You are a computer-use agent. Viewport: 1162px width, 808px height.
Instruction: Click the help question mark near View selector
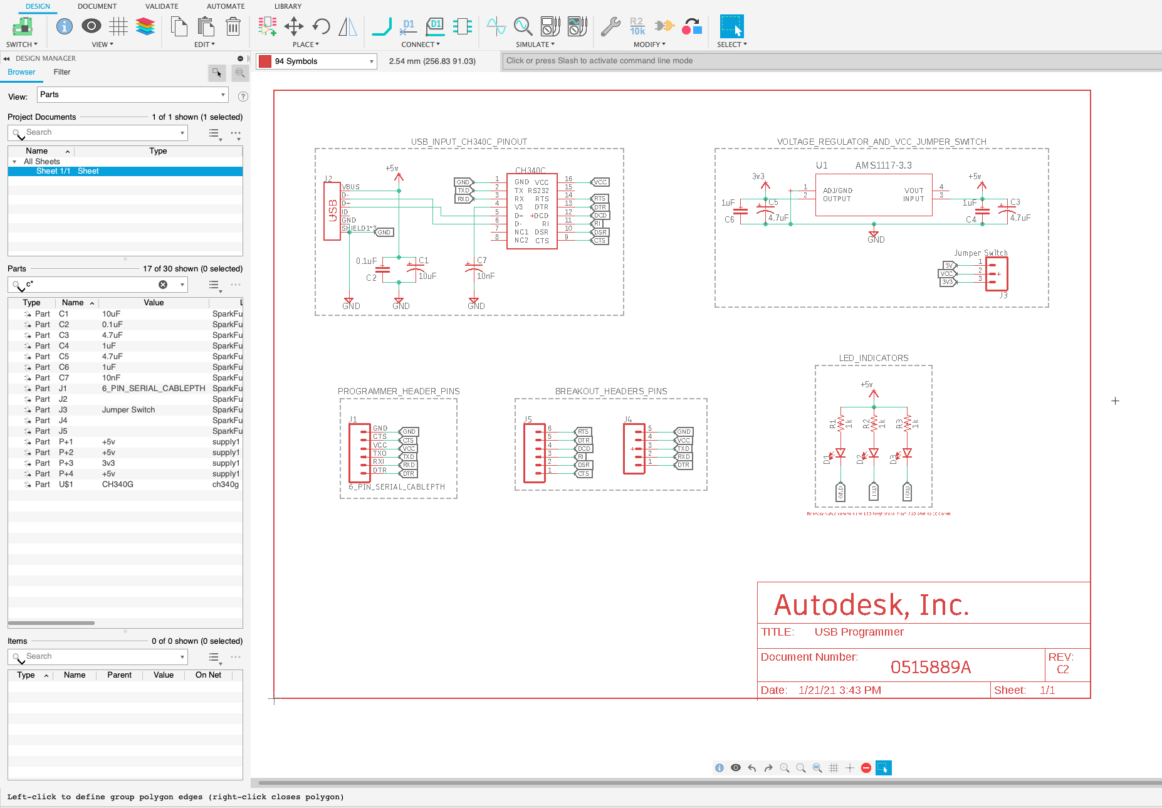(x=243, y=96)
